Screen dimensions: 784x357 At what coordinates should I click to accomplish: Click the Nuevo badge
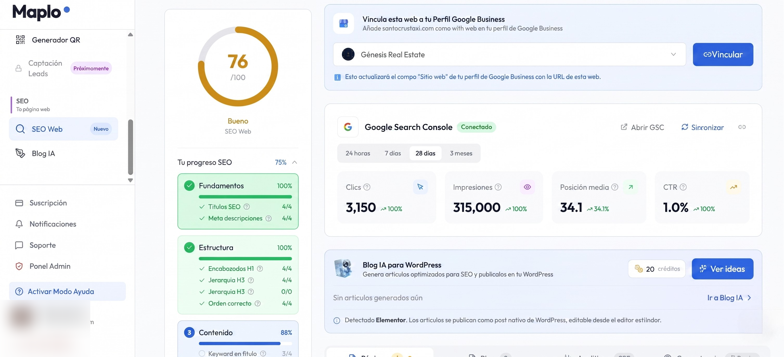pyautogui.click(x=101, y=129)
